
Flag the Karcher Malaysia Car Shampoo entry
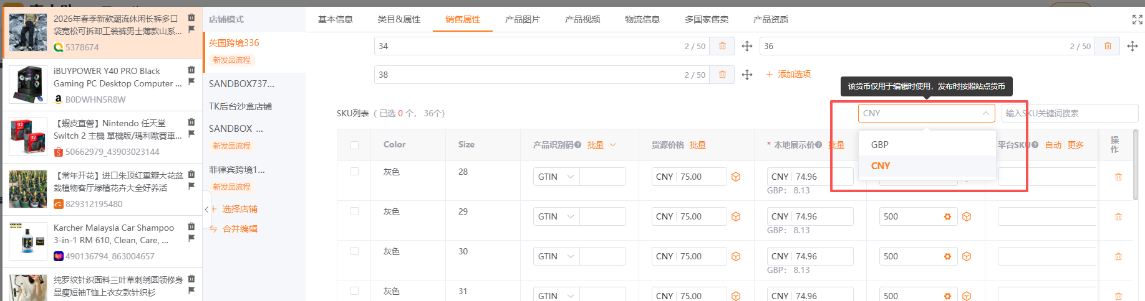[191, 238]
